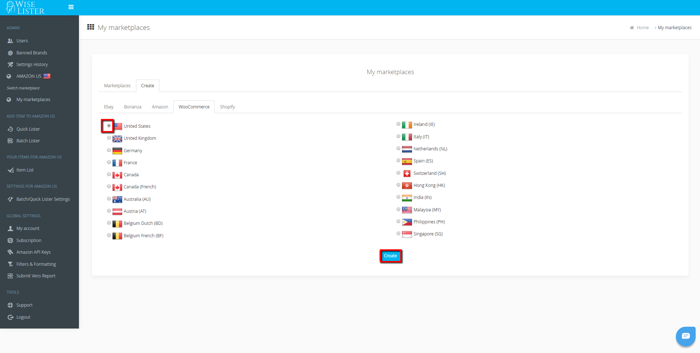The width and height of the screenshot is (700, 353).
Task: Open the Shopify tab
Action: tap(227, 107)
